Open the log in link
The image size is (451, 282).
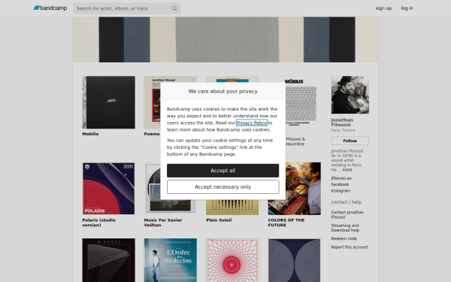pyautogui.click(x=407, y=8)
